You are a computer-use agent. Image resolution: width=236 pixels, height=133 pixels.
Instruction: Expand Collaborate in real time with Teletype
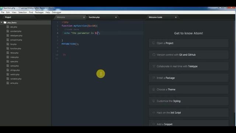click(188, 66)
